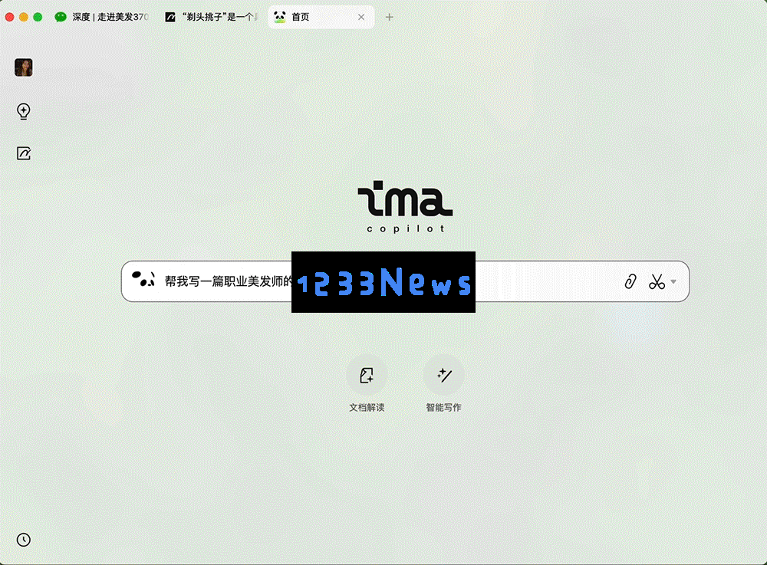Add a new tab with plus

pos(390,17)
